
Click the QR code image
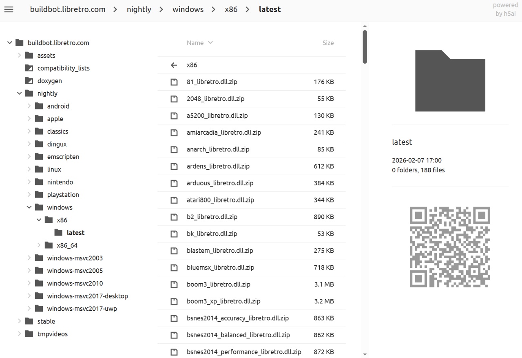point(450,247)
